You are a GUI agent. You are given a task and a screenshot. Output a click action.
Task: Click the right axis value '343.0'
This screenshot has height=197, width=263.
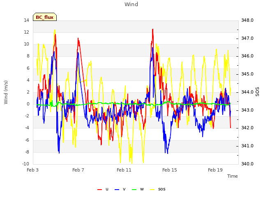pyautogui.click(x=247, y=110)
